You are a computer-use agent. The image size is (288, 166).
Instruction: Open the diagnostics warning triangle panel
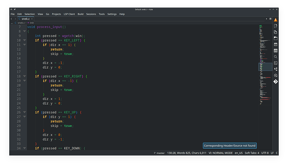tap(275, 20)
